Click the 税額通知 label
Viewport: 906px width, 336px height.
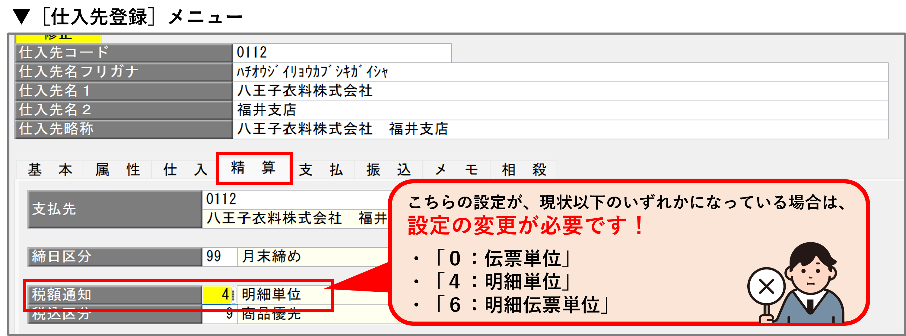coord(115,294)
